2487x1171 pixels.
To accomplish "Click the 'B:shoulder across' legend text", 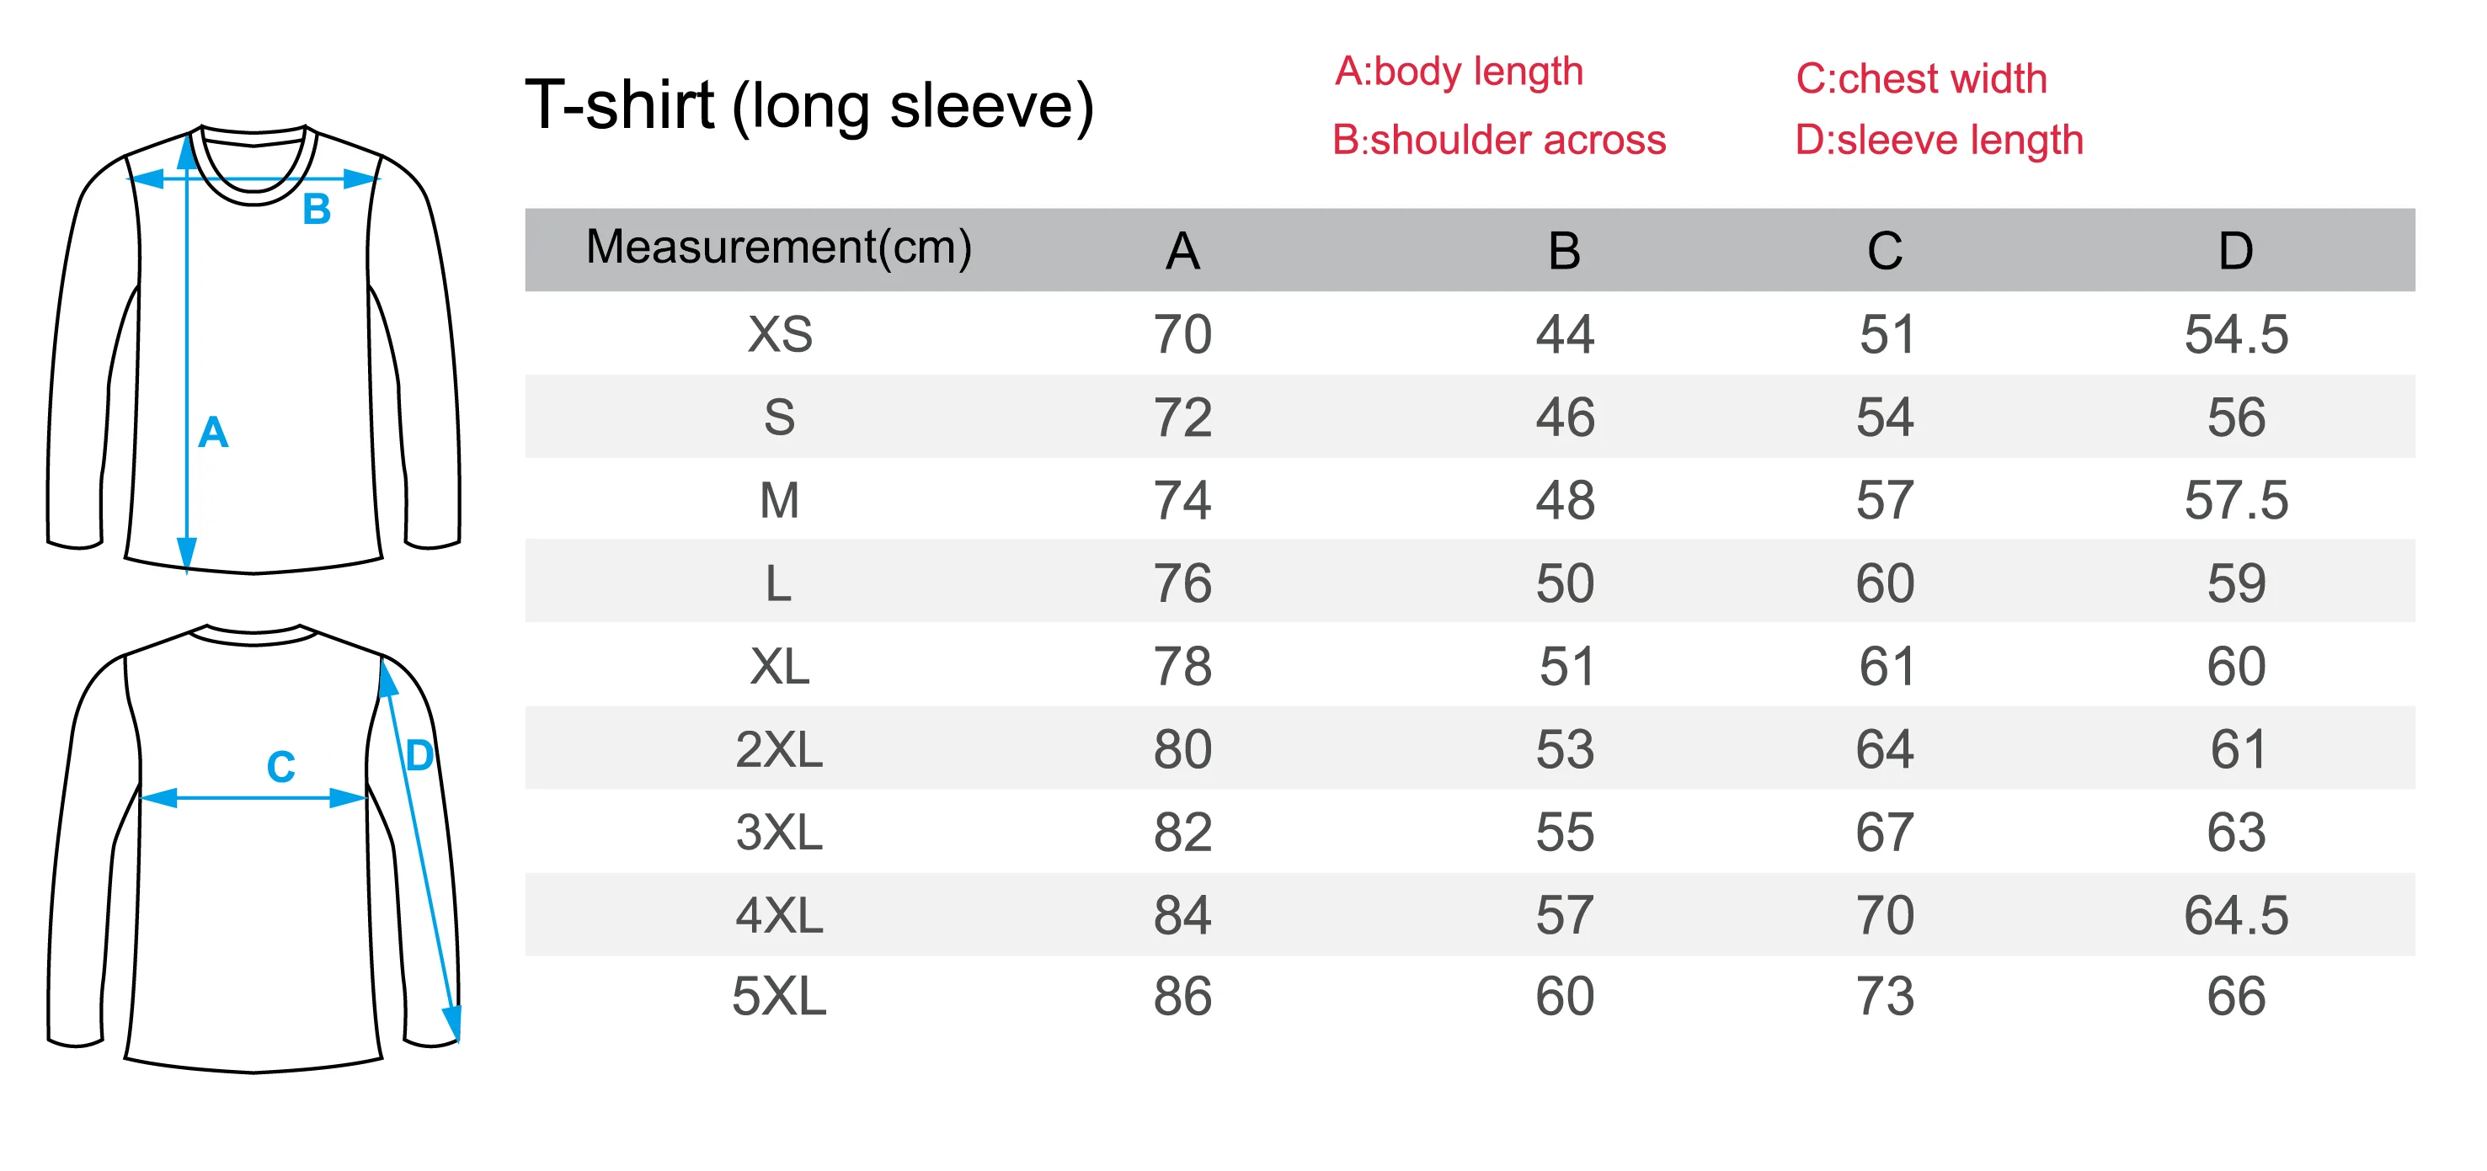I will click(1499, 140).
